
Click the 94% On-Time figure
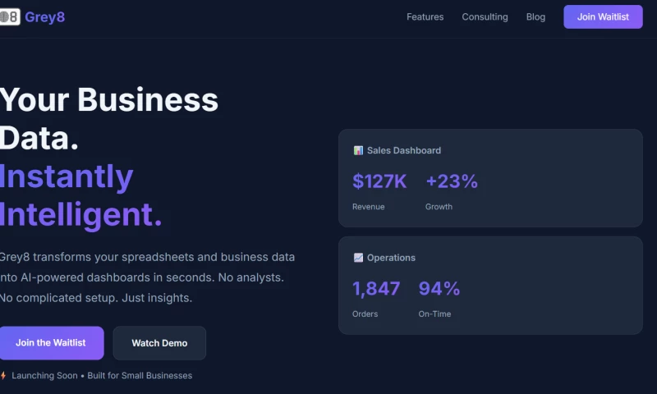click(x=439, y=289)
